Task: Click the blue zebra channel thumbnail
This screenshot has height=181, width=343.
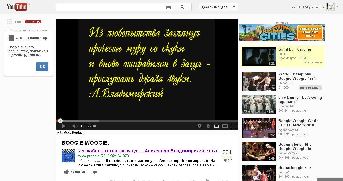Action: pyautogui.click(x=68, y=156)
